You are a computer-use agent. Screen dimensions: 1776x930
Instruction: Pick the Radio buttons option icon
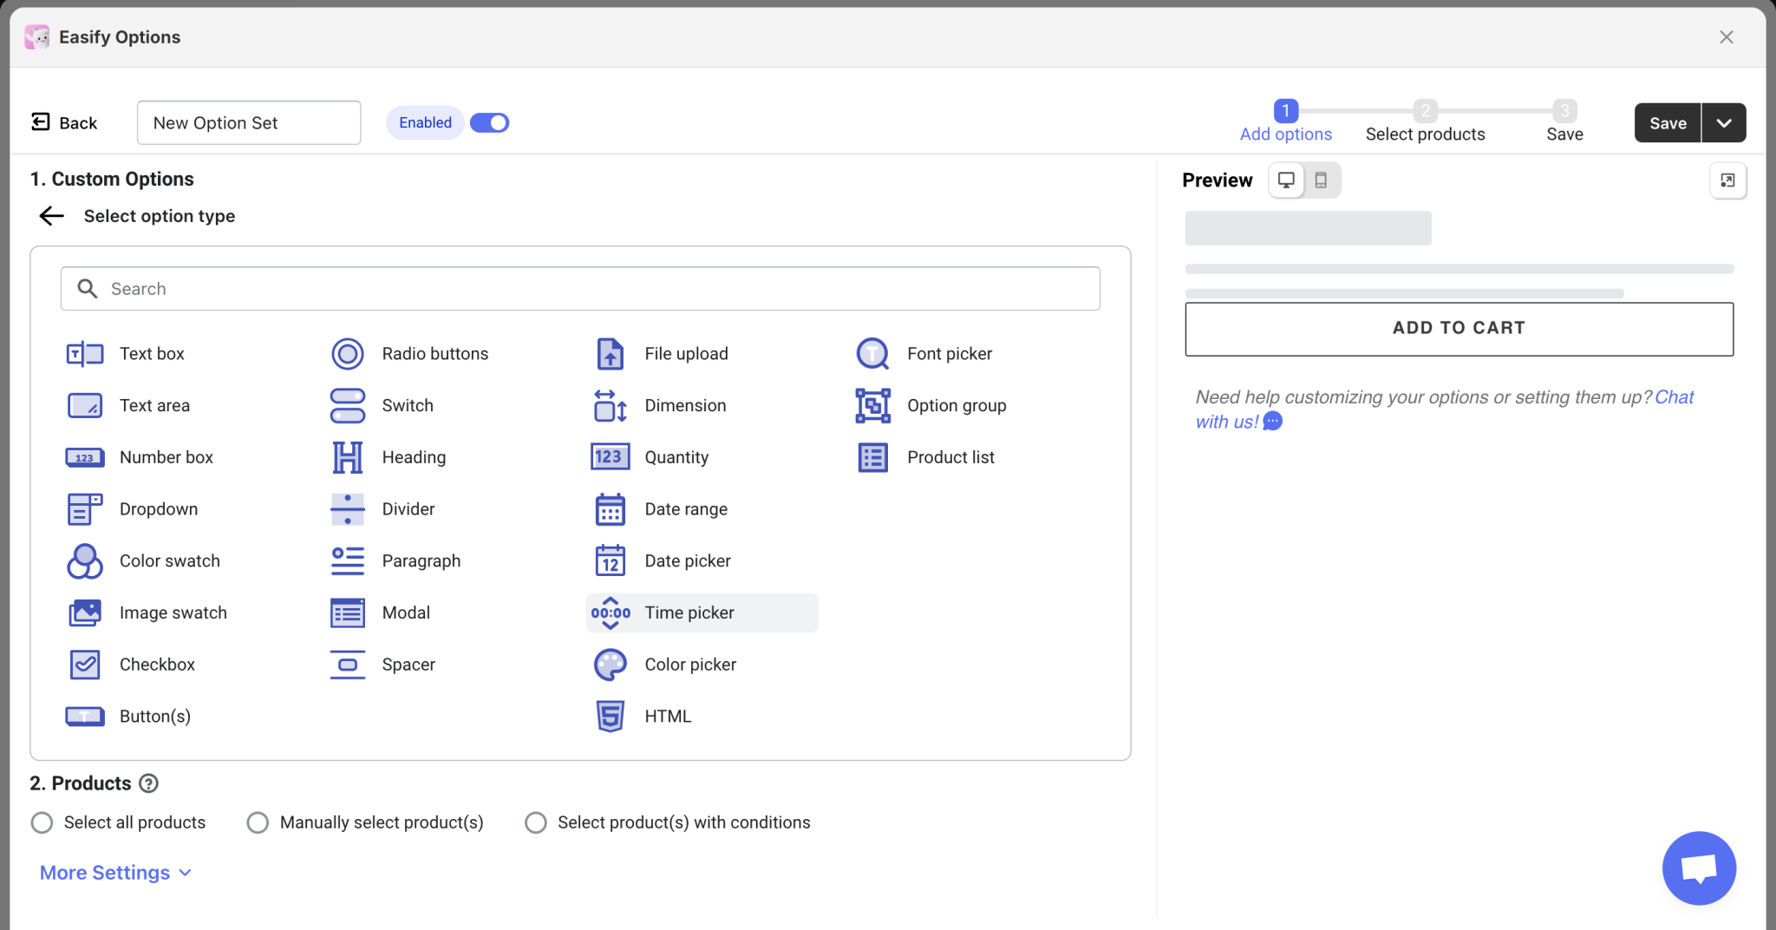click(x=348, y=353)
